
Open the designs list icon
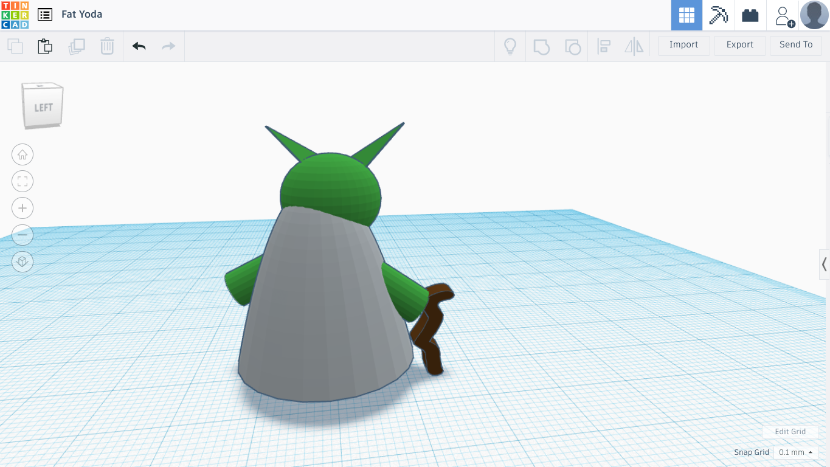point(44,15)
